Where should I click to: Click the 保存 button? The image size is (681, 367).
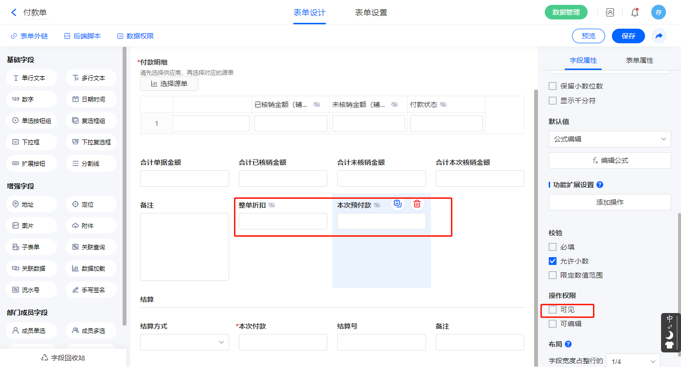pyautogui.click(x=628, y=36)
